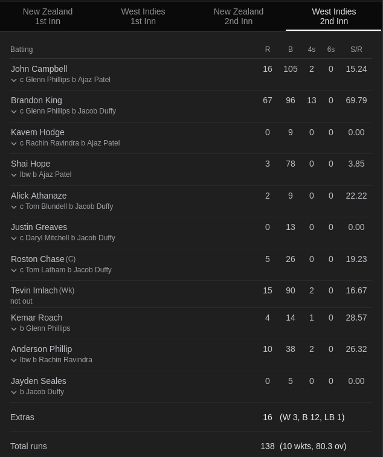The image size is (383, 457).
Task: Expand Alick Athanaze dismissal chevron
Action: 14,207
